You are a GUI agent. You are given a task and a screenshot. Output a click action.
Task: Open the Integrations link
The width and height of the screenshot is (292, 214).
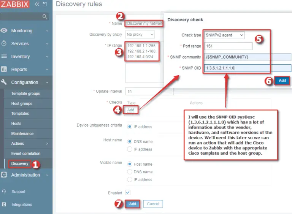click(22, 204)
